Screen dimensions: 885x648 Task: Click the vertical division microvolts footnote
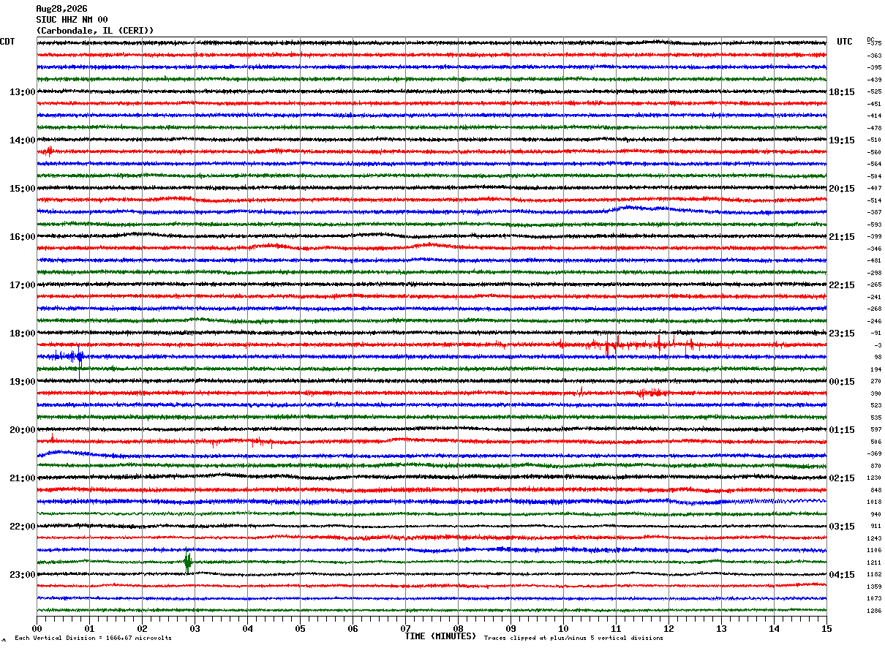[93, 638]
